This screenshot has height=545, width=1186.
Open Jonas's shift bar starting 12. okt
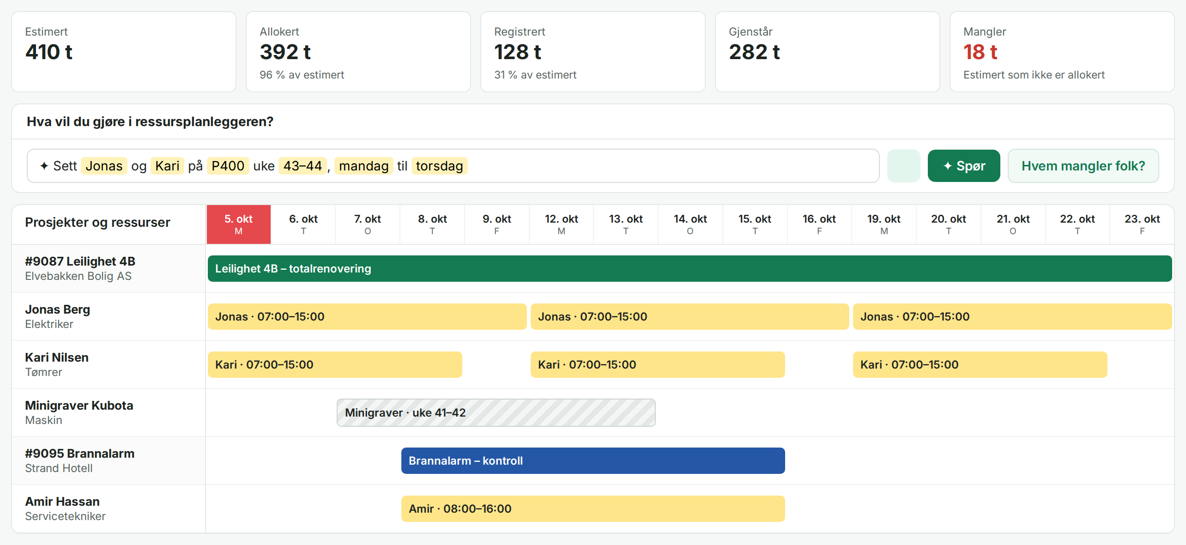click(x=690, y=316)
